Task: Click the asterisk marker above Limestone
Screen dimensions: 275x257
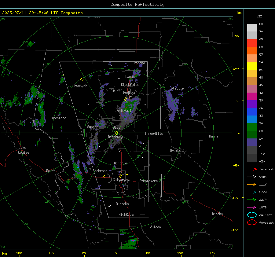Action: point(58,115)
